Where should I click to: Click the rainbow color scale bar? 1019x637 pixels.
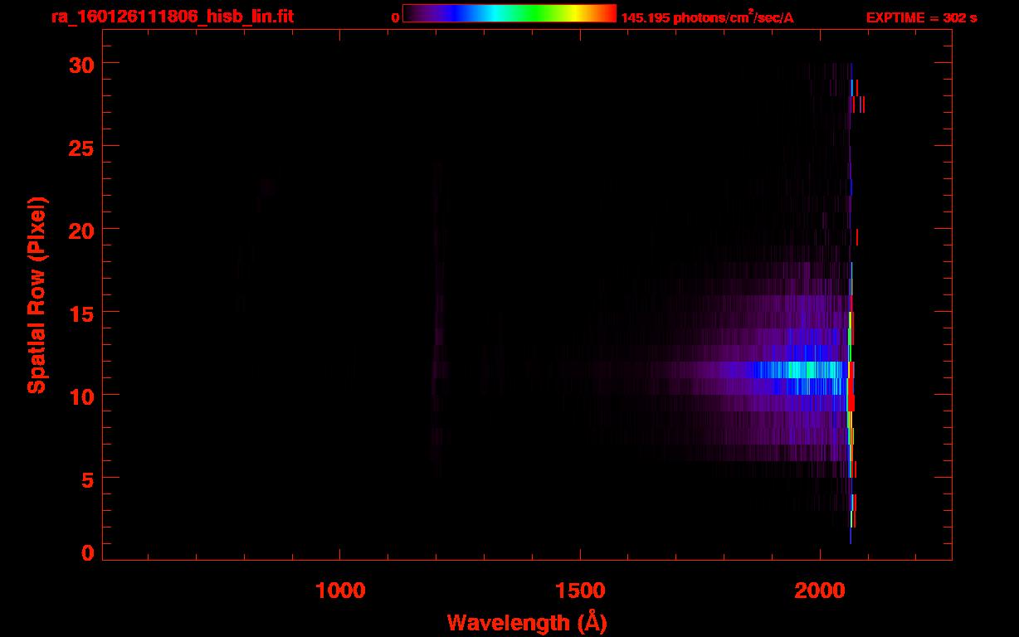[x=509, y=13]
